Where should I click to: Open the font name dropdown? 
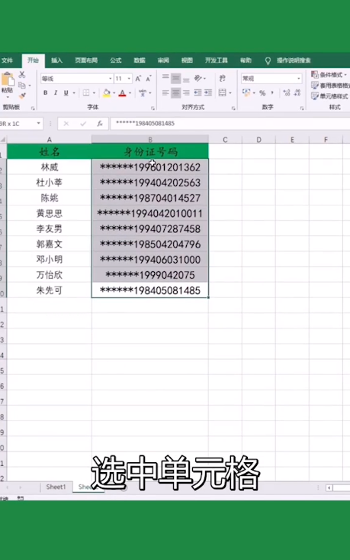coord(110,79)
